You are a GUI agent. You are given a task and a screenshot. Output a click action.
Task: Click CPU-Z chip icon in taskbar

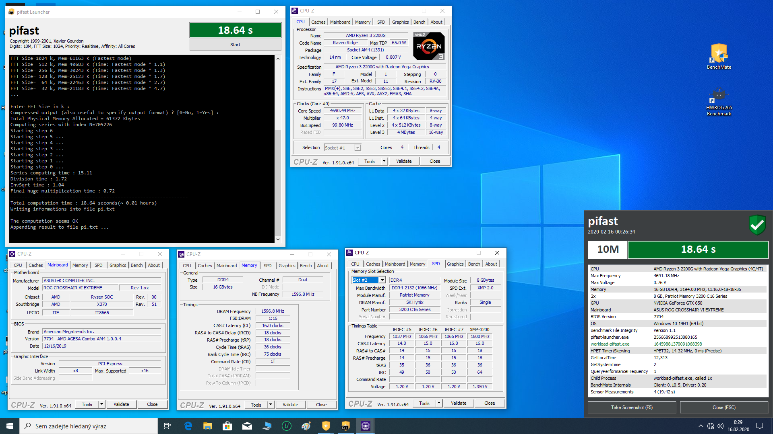click(x=365, y=426)
